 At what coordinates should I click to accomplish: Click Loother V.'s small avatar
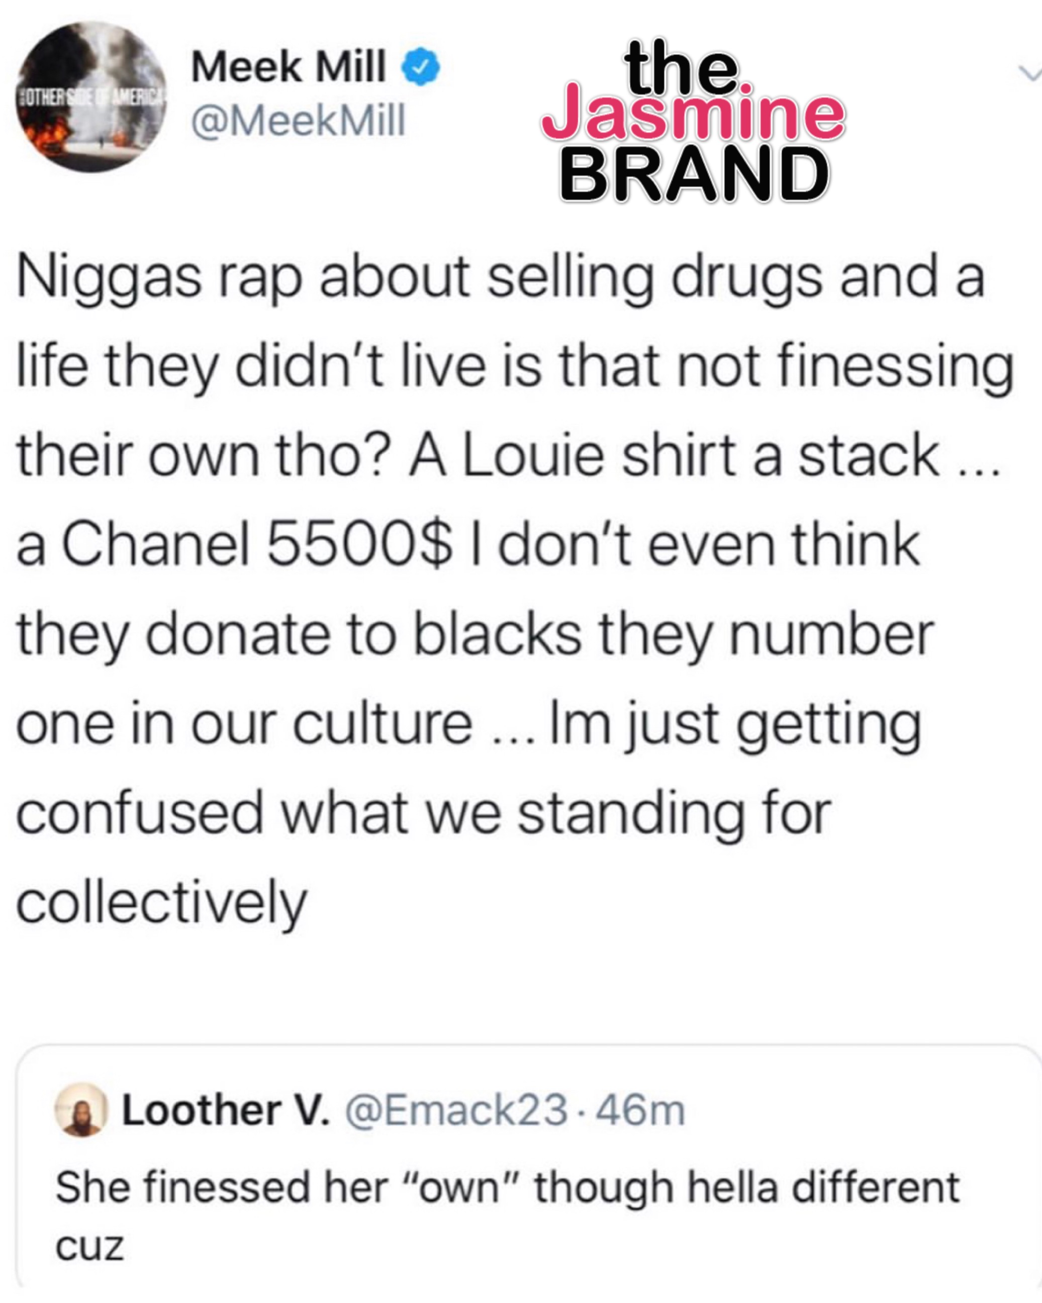point(81,1109)
